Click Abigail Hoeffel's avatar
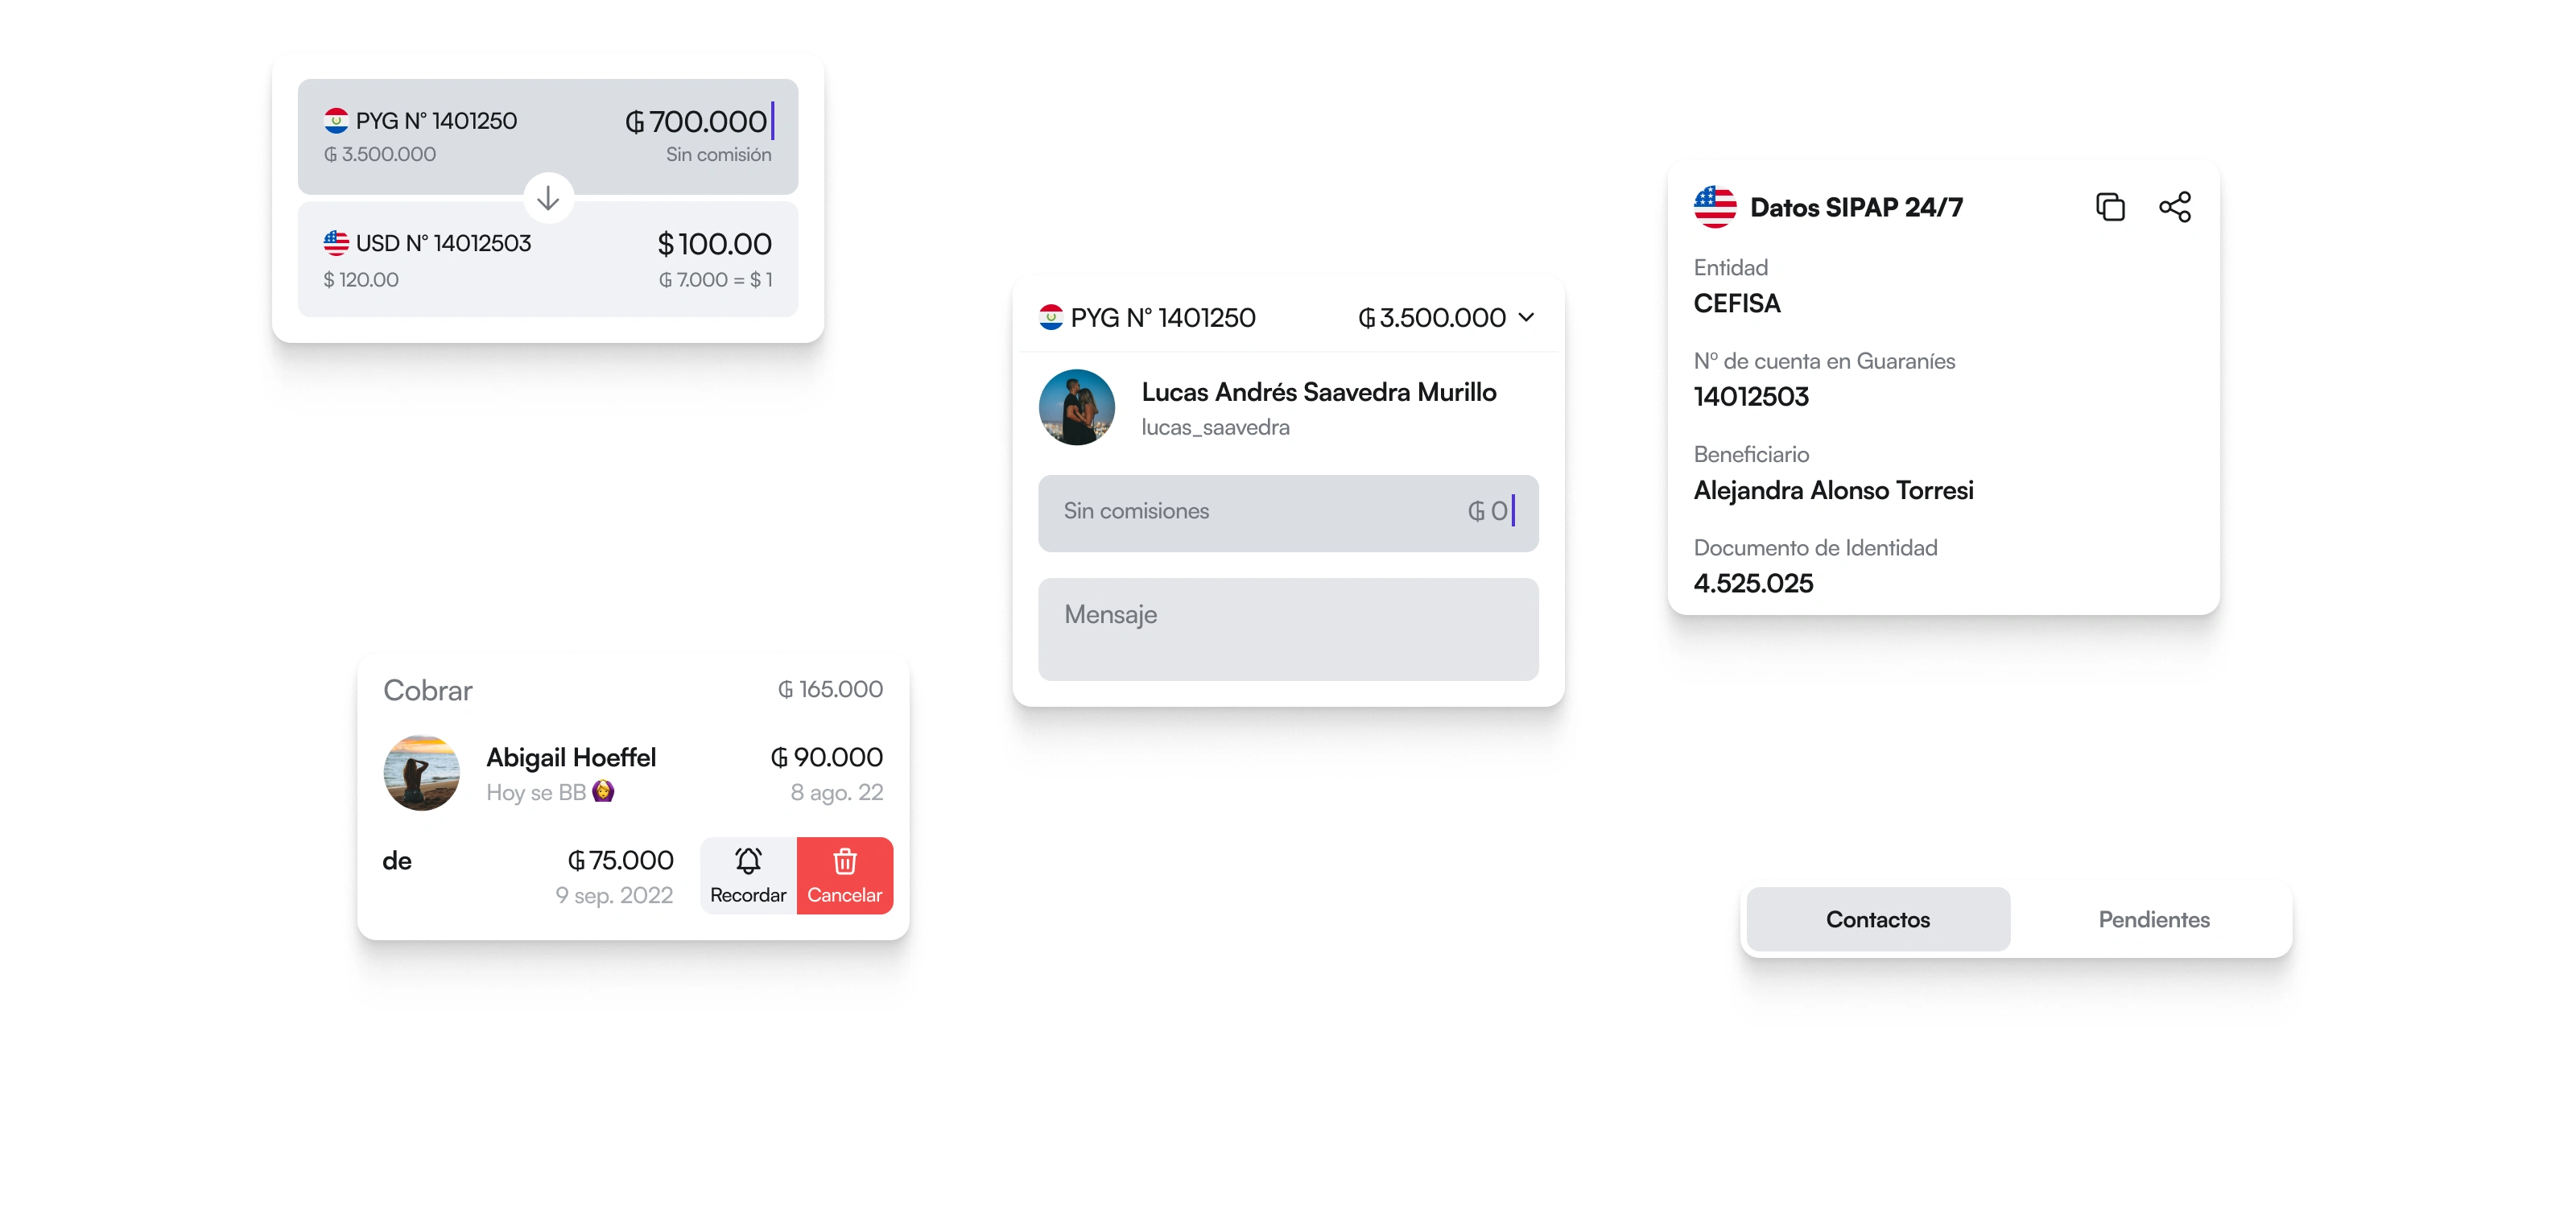2576x1230 pixels. [x=422, y=773]
